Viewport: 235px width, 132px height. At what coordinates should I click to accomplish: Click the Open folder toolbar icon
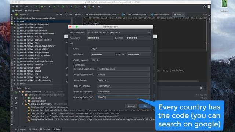coord(13,7)
